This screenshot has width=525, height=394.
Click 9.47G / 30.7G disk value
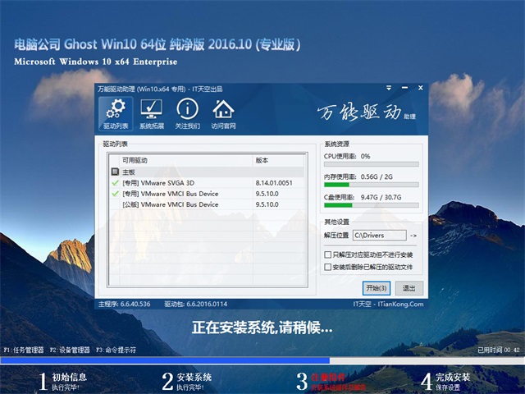pyautogui.click(x=381, y=197)
